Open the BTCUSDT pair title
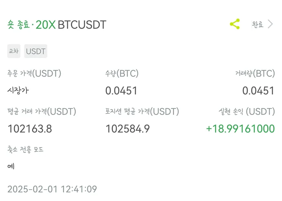Viewport: 282px width, 201px height. [x=82, y=25]
